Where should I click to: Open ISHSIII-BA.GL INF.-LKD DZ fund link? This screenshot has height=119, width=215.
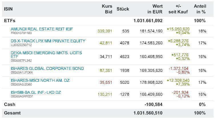tap(36, 92)
